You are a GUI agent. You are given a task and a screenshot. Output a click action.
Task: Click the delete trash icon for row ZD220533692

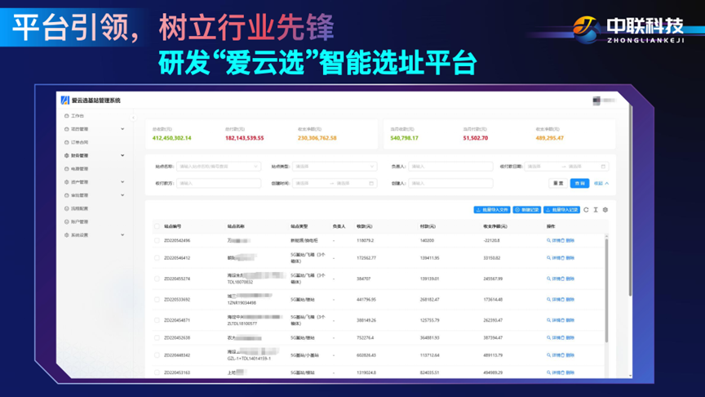562,299
